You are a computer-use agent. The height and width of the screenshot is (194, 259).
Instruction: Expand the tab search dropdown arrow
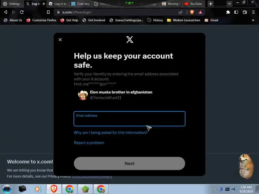coord(229,4)
